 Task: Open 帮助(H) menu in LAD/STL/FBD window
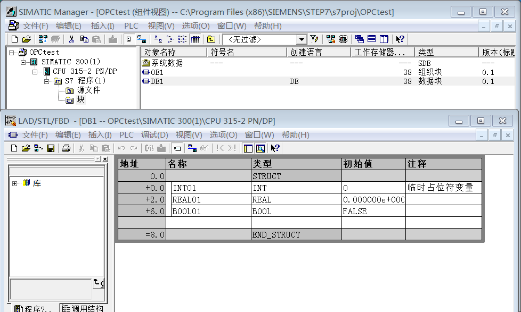295,135
